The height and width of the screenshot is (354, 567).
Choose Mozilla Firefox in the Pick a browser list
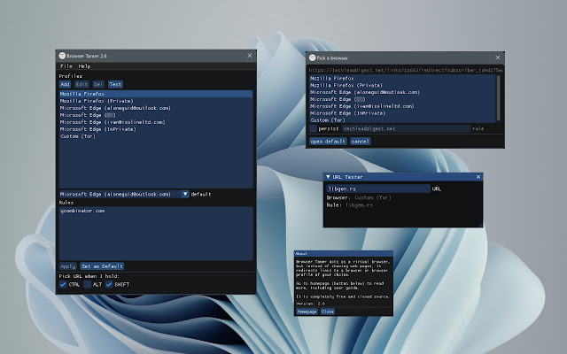pos(402,78)
